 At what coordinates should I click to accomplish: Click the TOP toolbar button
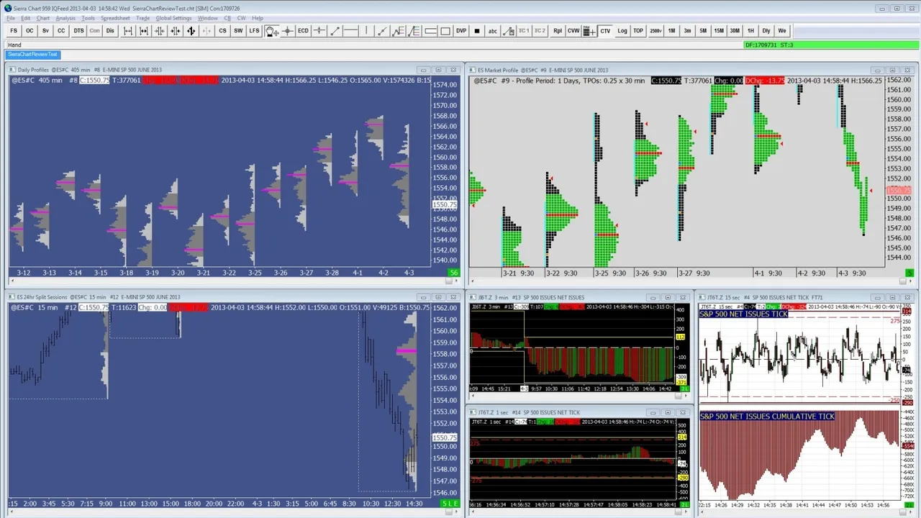[638, 31]
